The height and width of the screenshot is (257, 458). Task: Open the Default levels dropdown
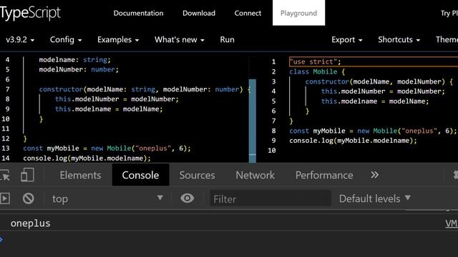(375, 198)
